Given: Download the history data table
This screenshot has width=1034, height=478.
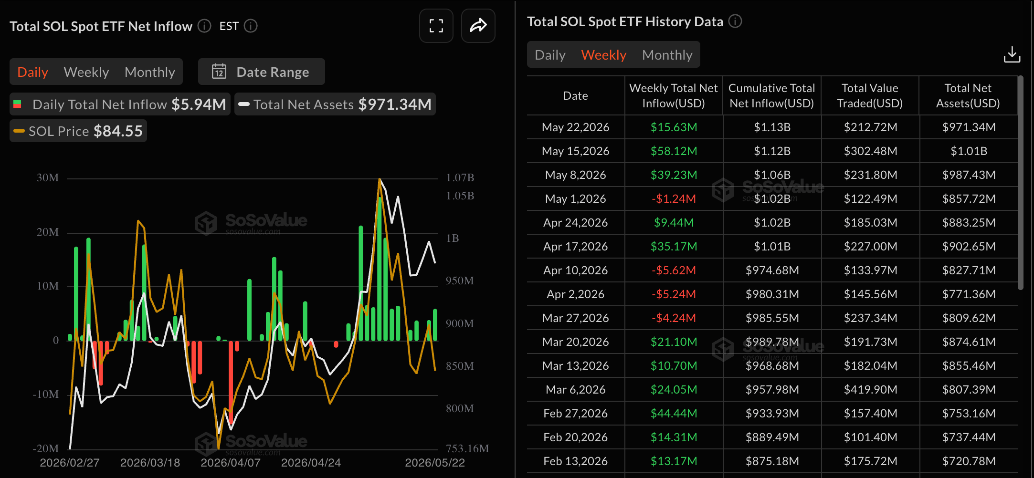Looking at the screenshot, I should (x=1012, y=54).
